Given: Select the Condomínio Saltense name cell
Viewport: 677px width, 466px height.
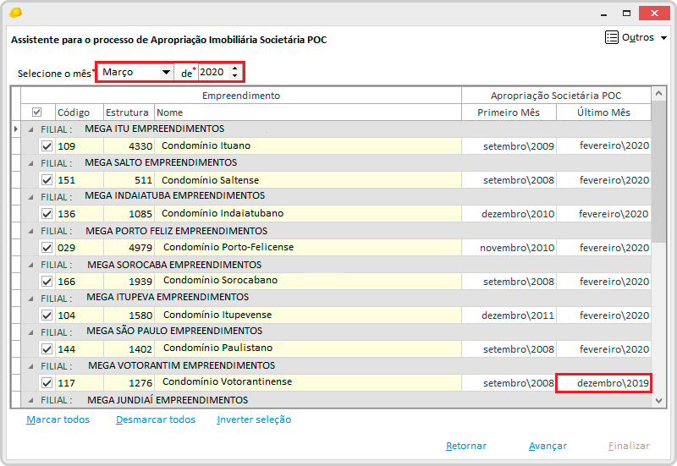Looking at the screenshot, I should pos(308,180).
